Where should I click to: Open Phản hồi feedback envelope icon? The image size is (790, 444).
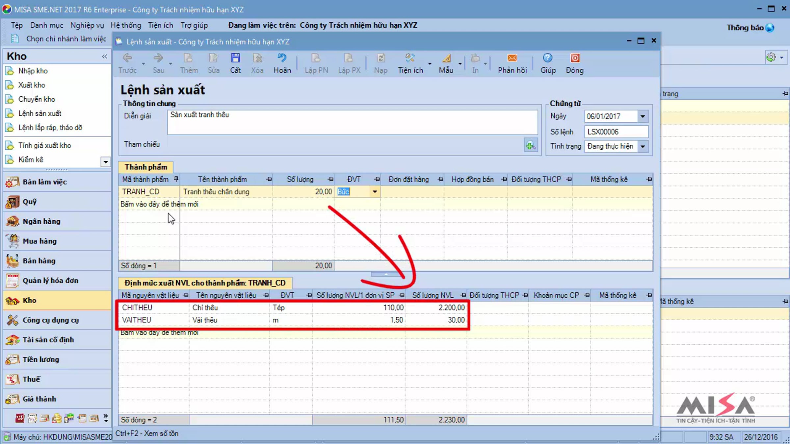512,58
